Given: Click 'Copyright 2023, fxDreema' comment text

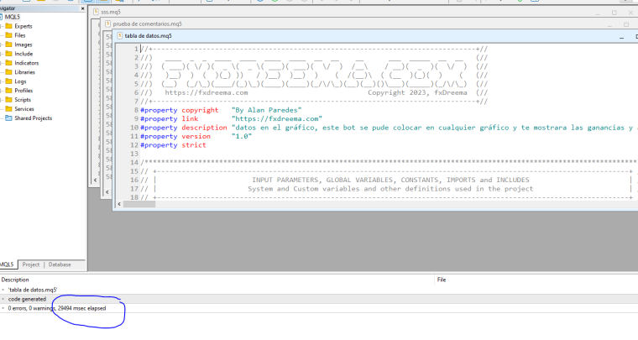Looking at the screenshot, I should coord(417,92).
